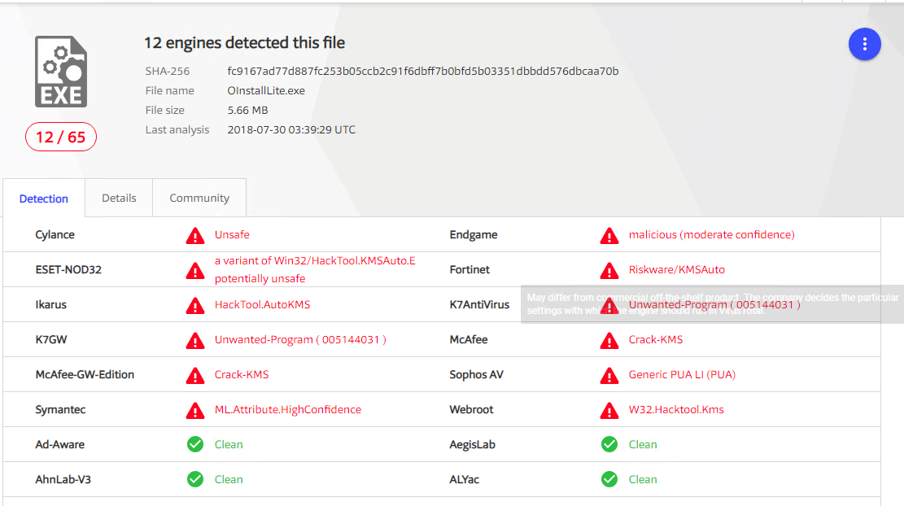Open the three-dot more options button
This screenshot has height=506, width=904.
click(864, 44)
